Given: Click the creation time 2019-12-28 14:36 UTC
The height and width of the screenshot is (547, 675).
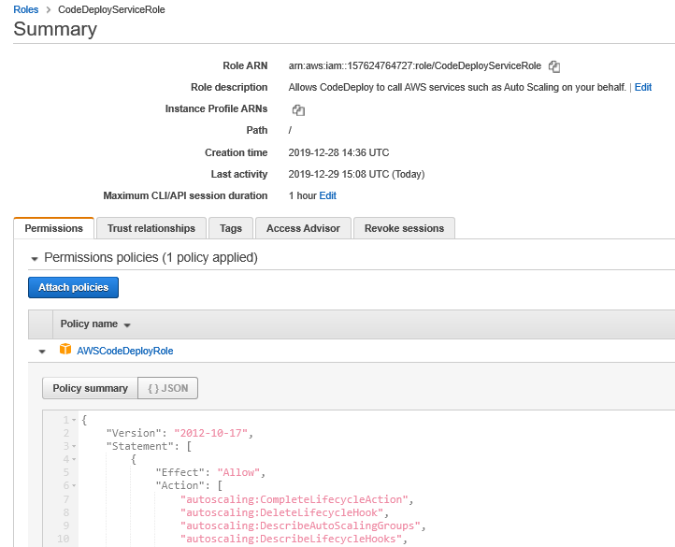Looking at the screenshot, I should click(x=338, y=153).
